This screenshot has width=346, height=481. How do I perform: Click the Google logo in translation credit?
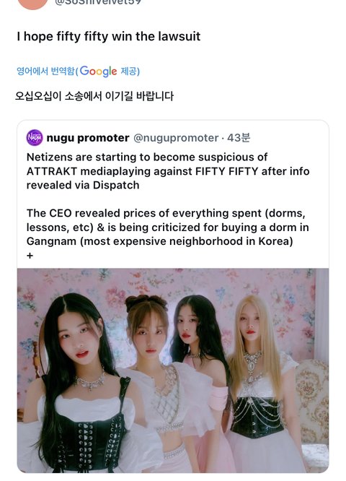click(x=98, y=71)
